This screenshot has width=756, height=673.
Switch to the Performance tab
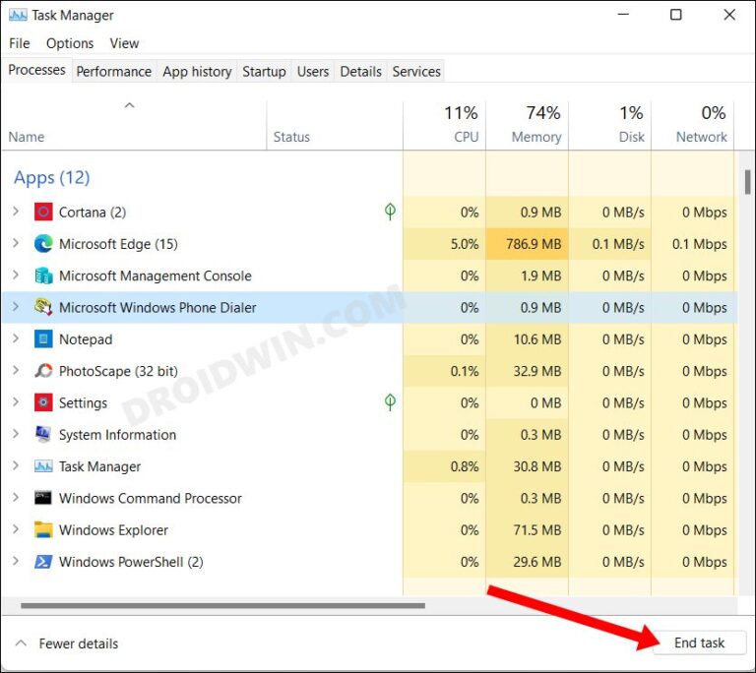[114, 72]
